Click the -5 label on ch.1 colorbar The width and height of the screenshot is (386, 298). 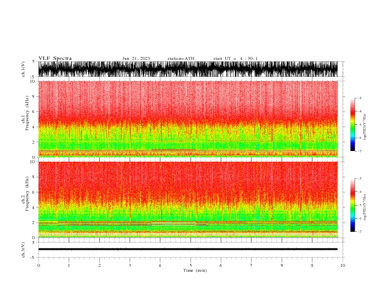(360, 125)
